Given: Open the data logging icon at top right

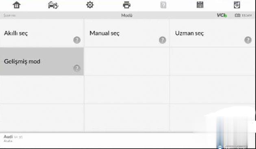Looking at the screenshot, I should (x=237, y=5).
